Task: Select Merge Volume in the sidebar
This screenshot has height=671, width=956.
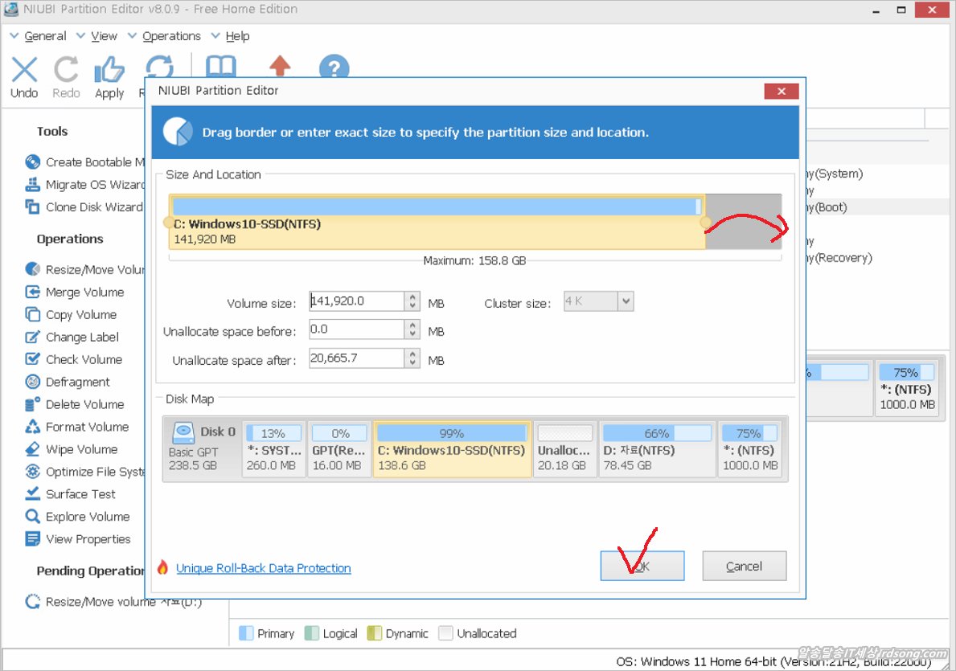Action: [x=84, y=293]
